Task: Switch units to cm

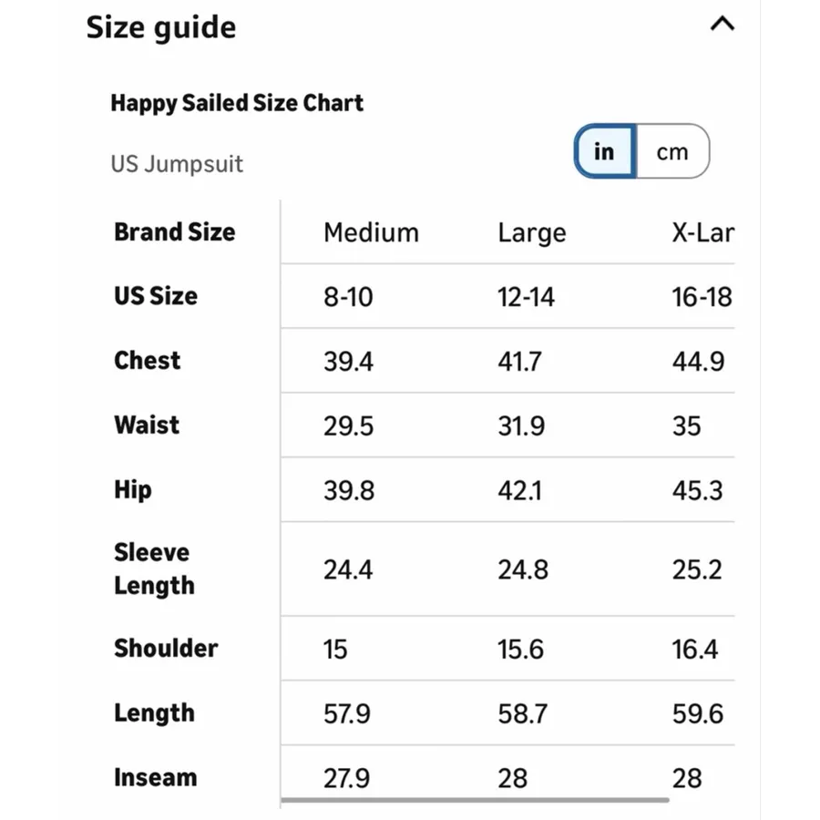Action: tap(672, 151)
